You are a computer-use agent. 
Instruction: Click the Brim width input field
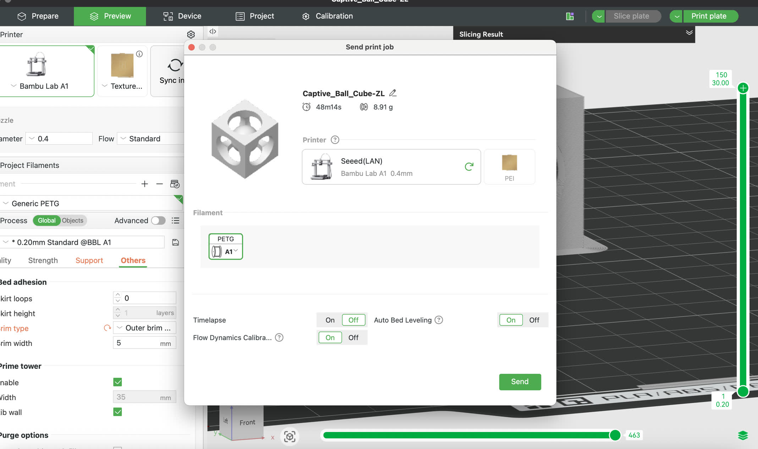pos(144,343)
